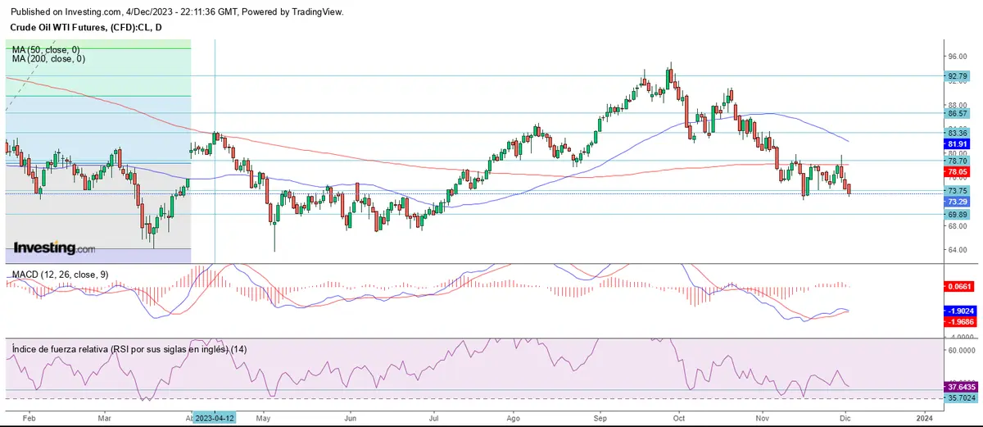The image size is (983, 427).
Task: Click the 2024 label on time axis
Action: [925, 416]
